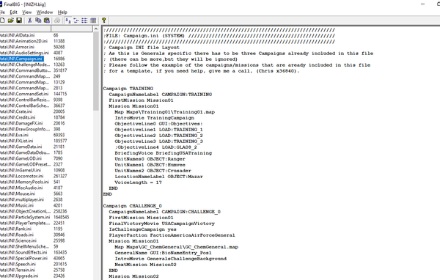Switch file list to list view
The width and height of the screenshot is (440, 280).
(x=84, y=21)
